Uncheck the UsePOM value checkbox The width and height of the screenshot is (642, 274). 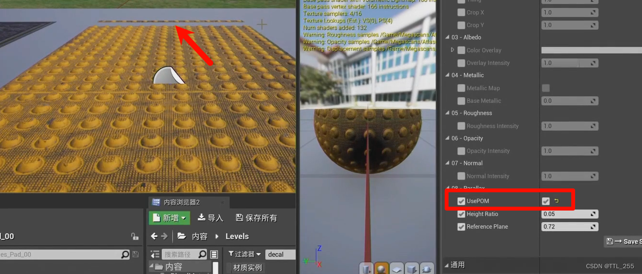click(546, 201)
